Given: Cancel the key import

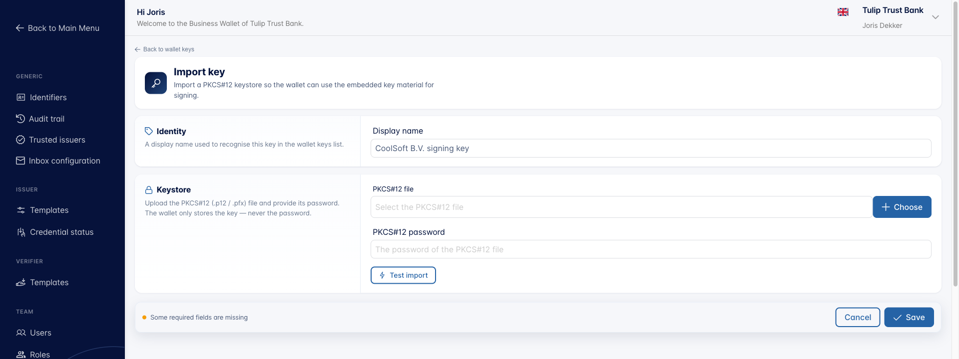Looking at the screenshot, I should point(858,317).
